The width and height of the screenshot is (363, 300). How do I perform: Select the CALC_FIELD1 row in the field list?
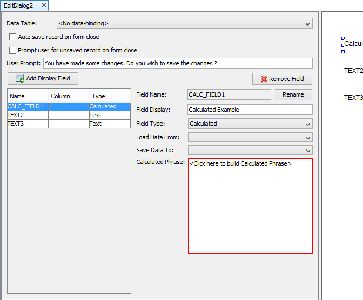pos(27,107)
